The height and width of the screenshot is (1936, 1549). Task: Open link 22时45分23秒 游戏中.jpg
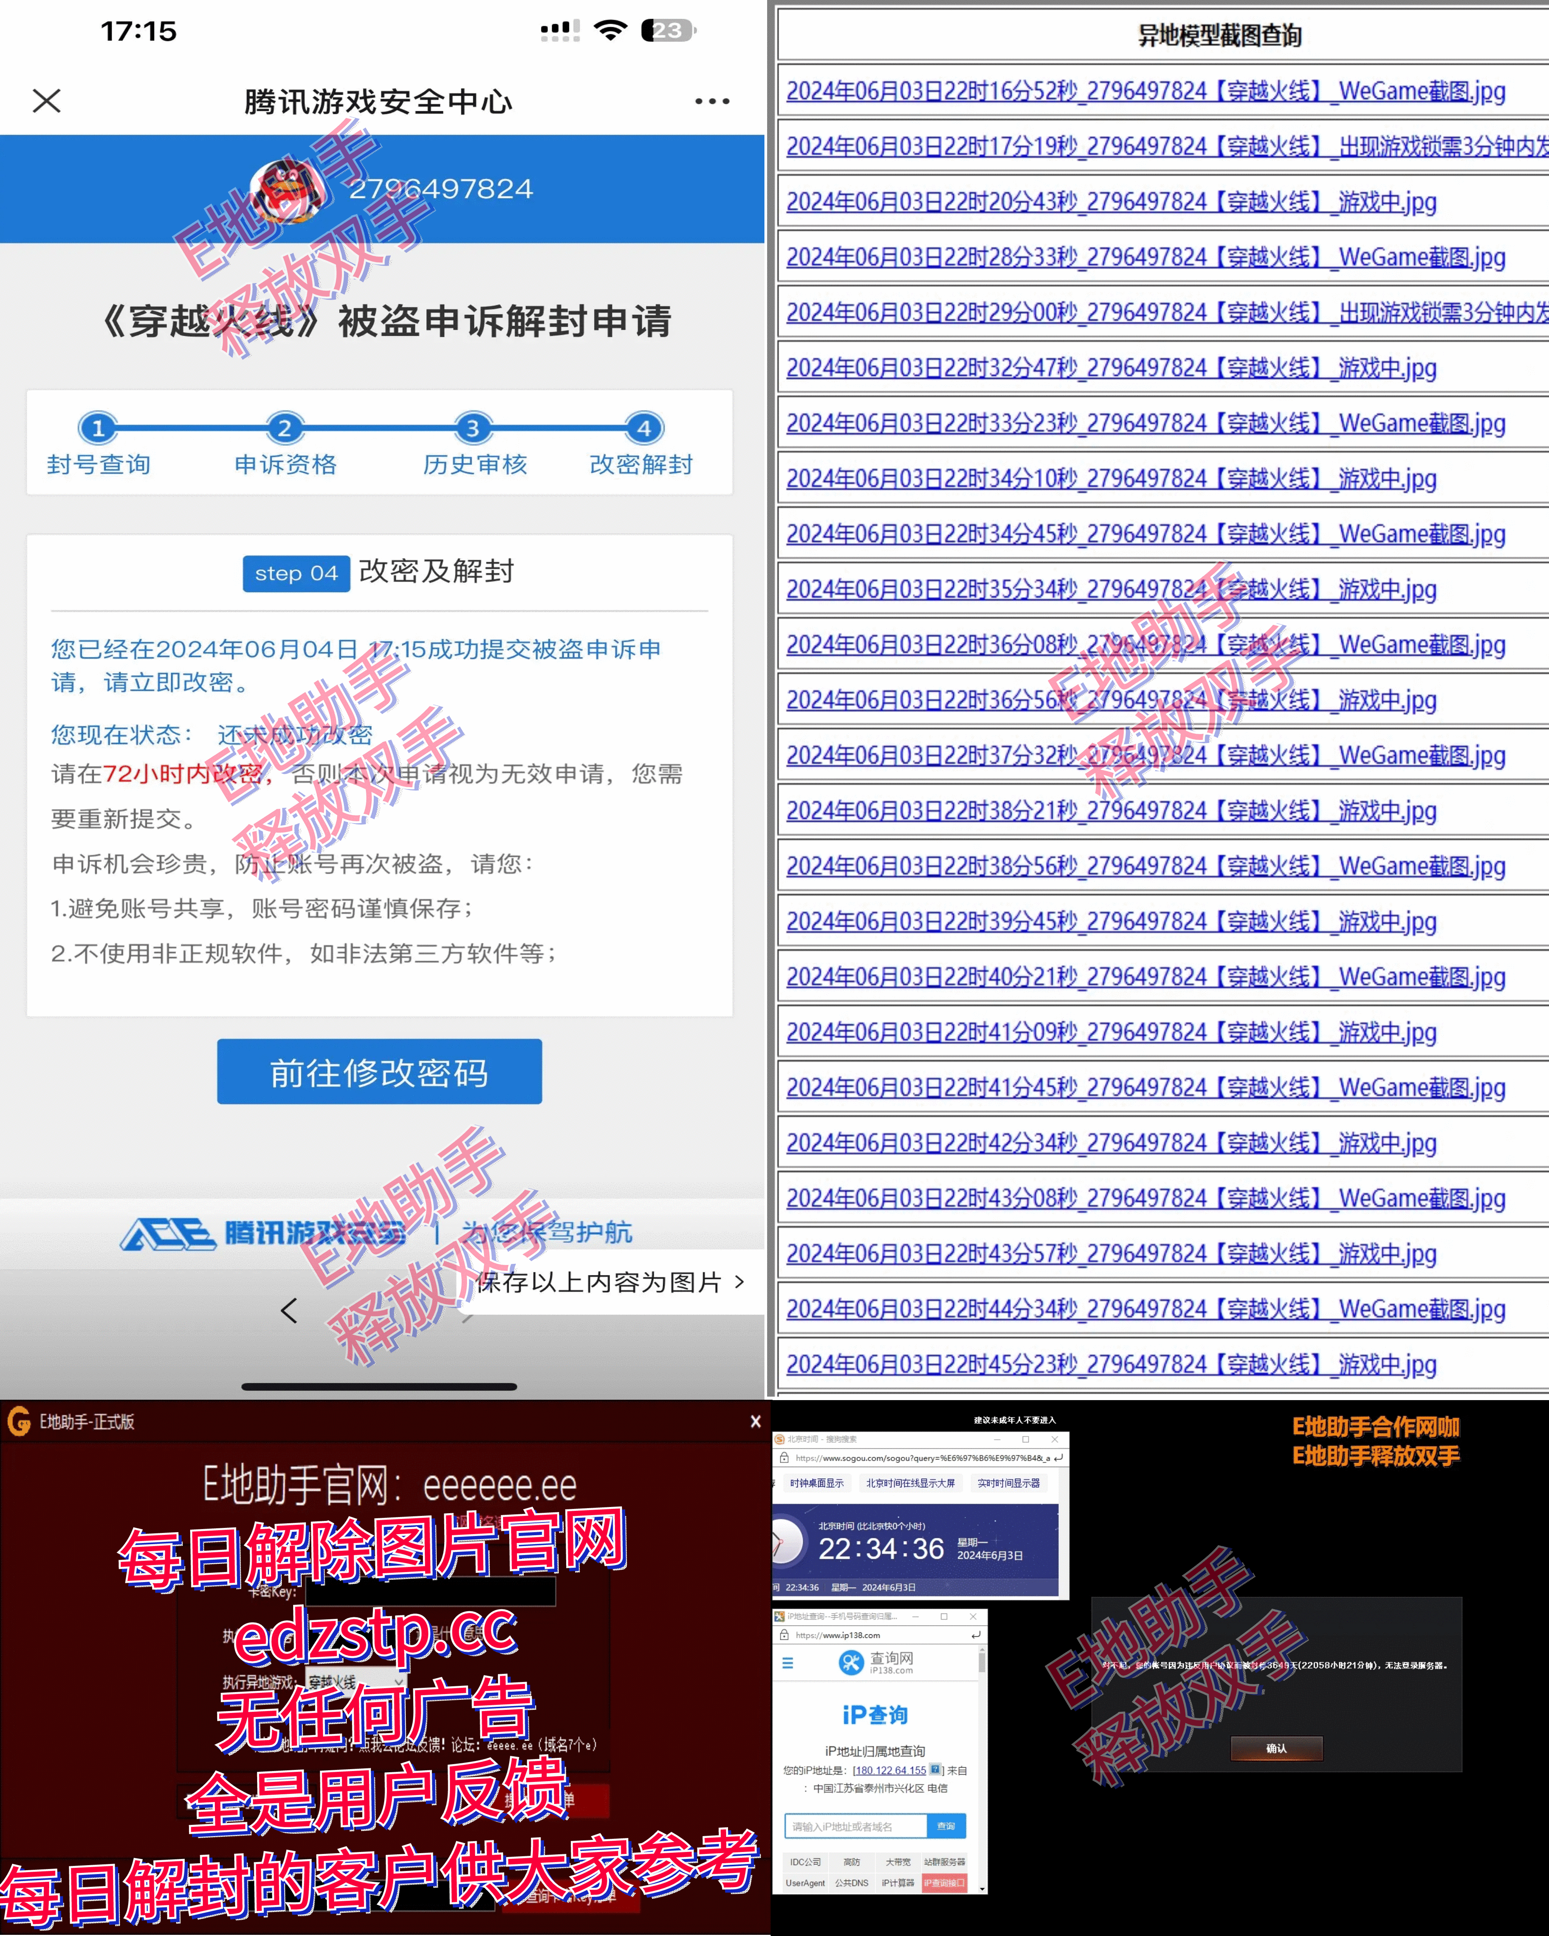coord(1112,1365)
